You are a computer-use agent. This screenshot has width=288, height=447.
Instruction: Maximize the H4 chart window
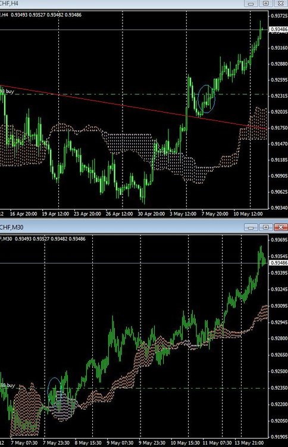265,4
